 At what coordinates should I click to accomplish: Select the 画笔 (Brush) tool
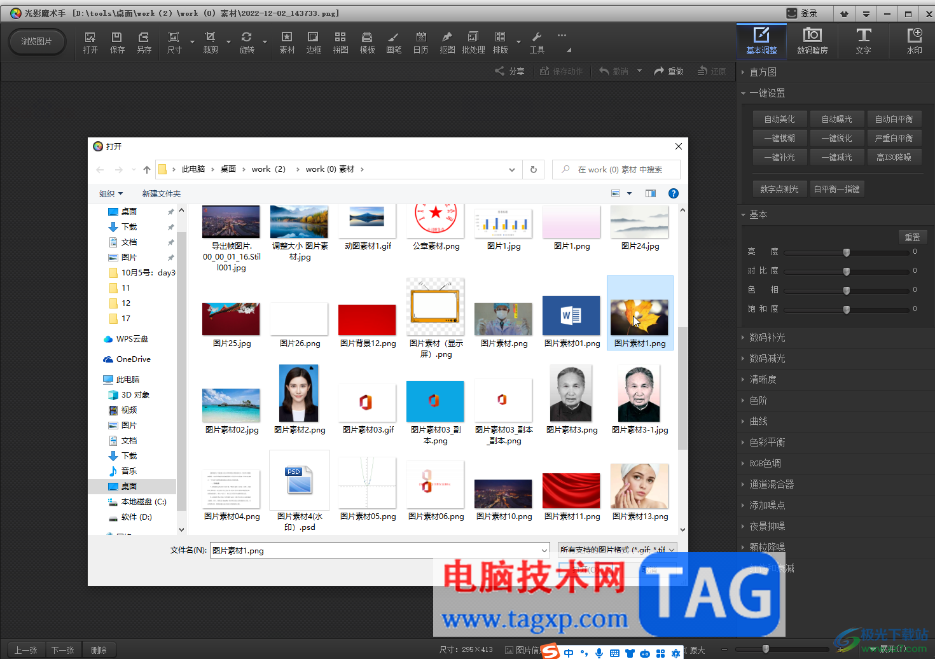394,42
